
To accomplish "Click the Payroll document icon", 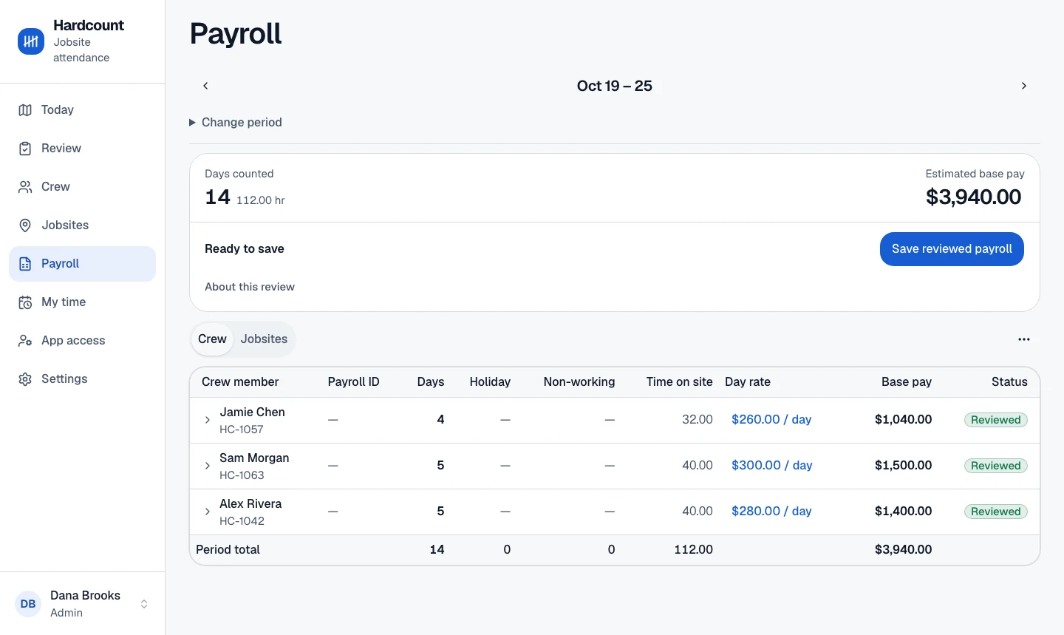I will click(25, 264).
